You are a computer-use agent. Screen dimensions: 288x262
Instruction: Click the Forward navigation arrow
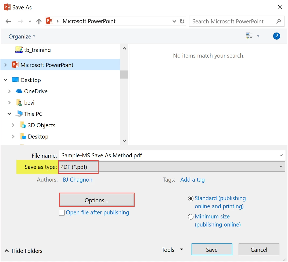pyautogui.click(x=20, y=21)
